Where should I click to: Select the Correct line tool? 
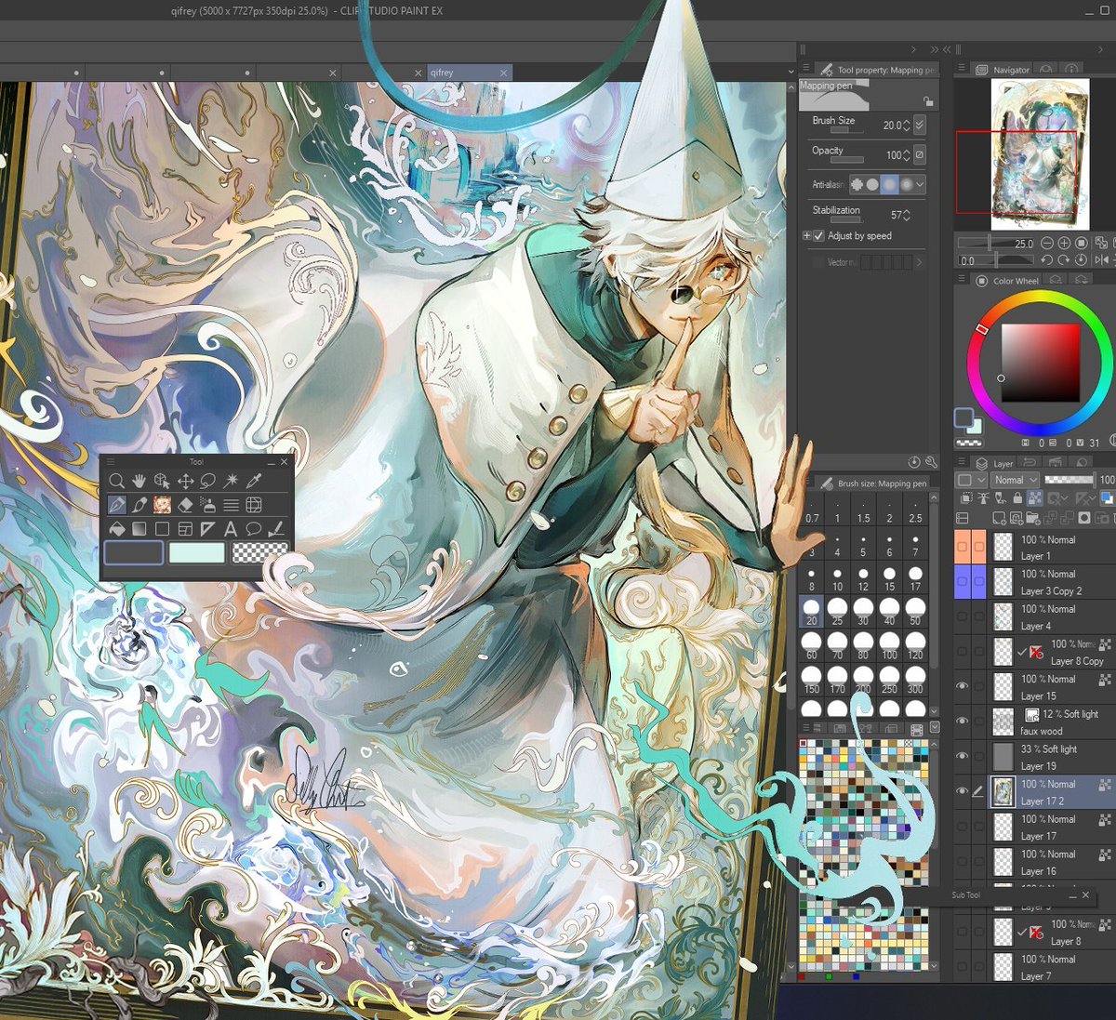click(276, 529)
